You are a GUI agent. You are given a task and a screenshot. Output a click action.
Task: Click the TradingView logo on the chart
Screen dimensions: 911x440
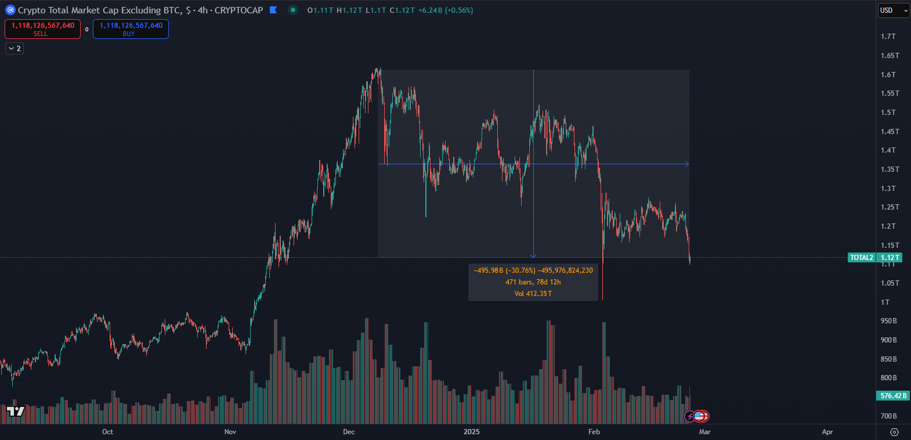pos(16,412)
